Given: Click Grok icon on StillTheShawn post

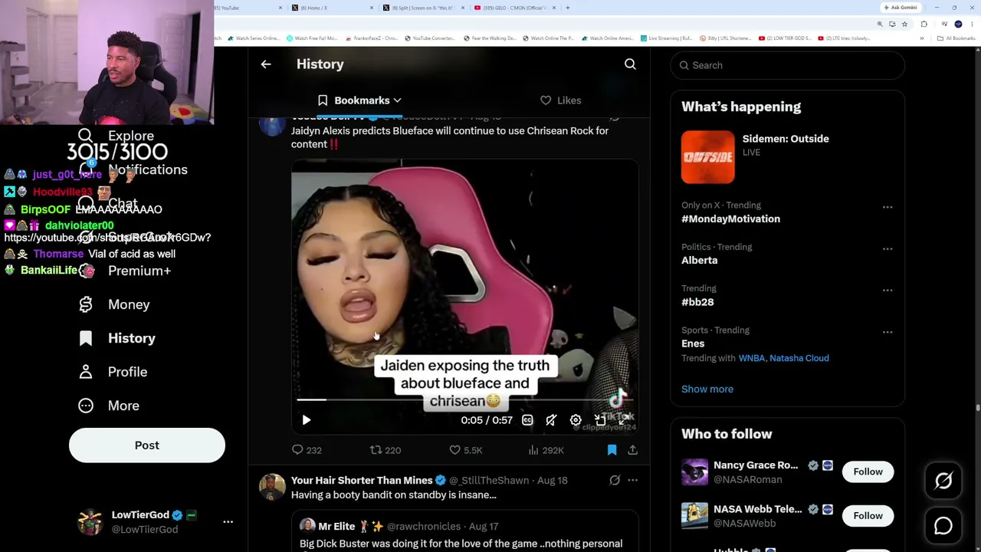Looking at the screenshot, I should pos(615,480).
